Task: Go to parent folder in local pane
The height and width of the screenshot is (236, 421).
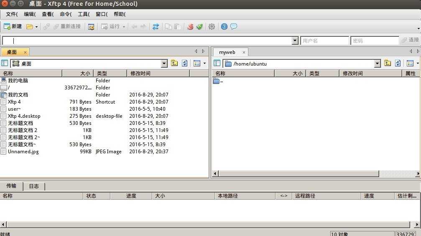Action: coord(174,63)
